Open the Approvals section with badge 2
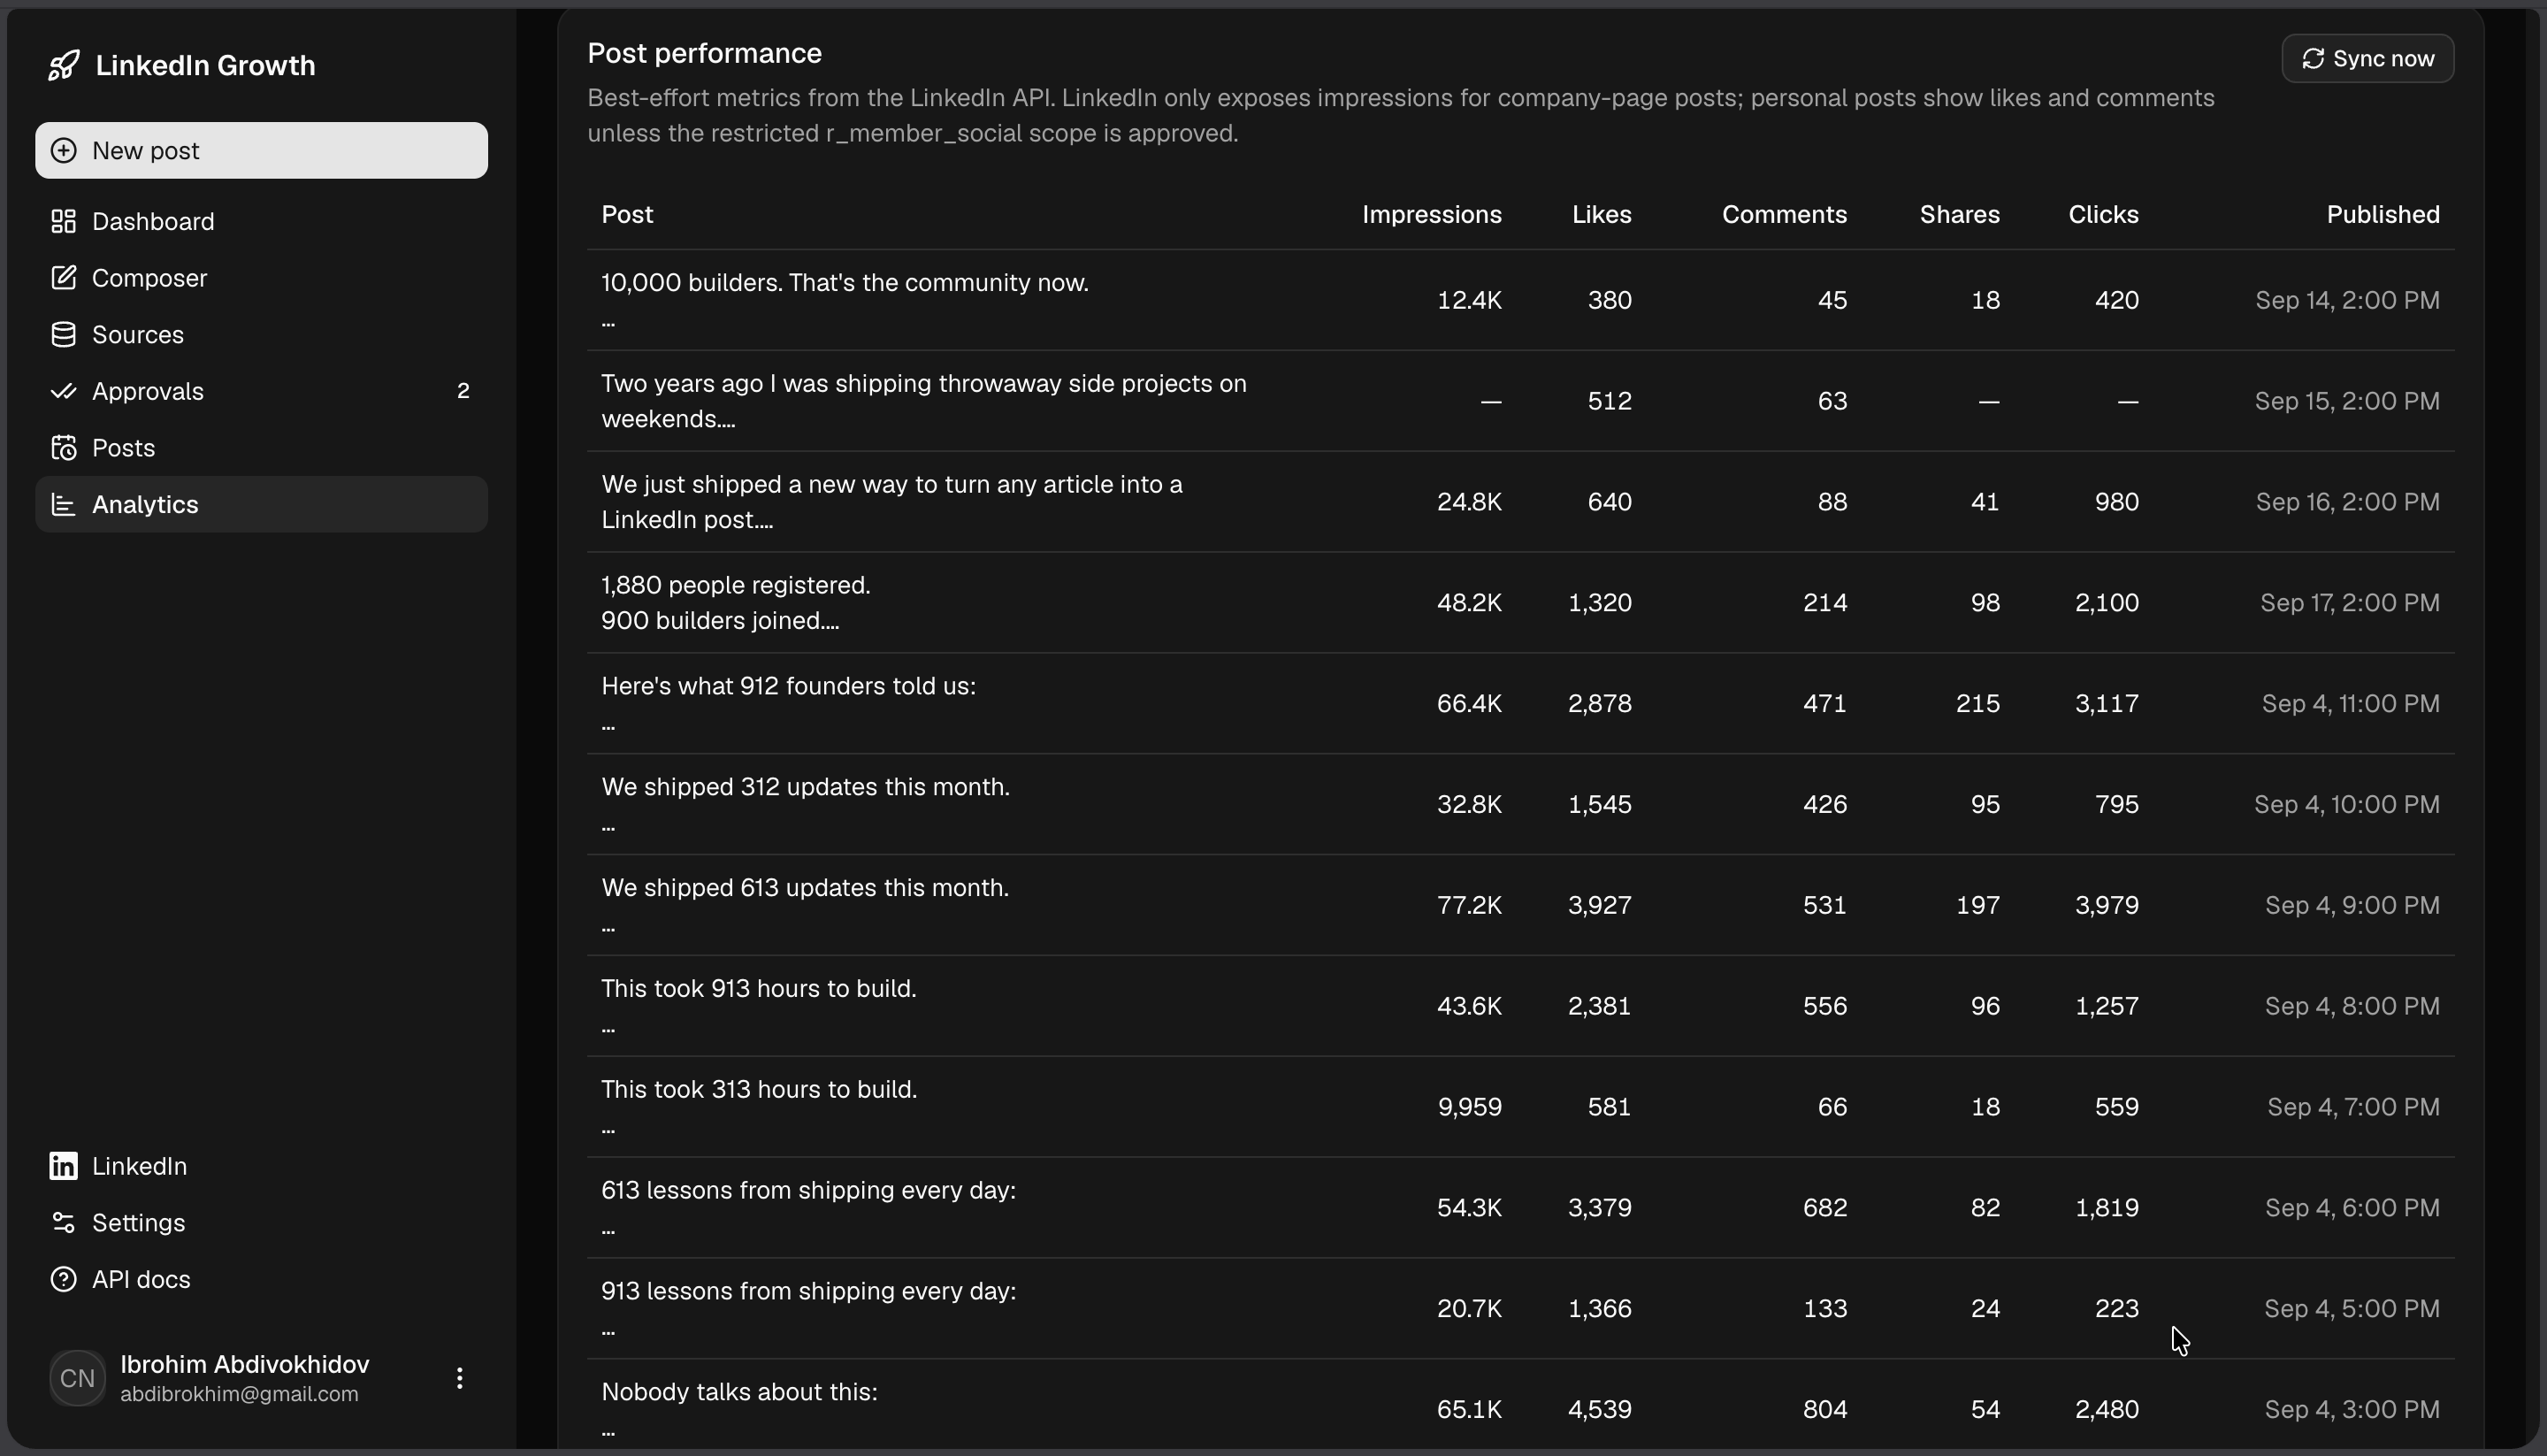The image size is (2547, 1456). (x=262, y=391)
